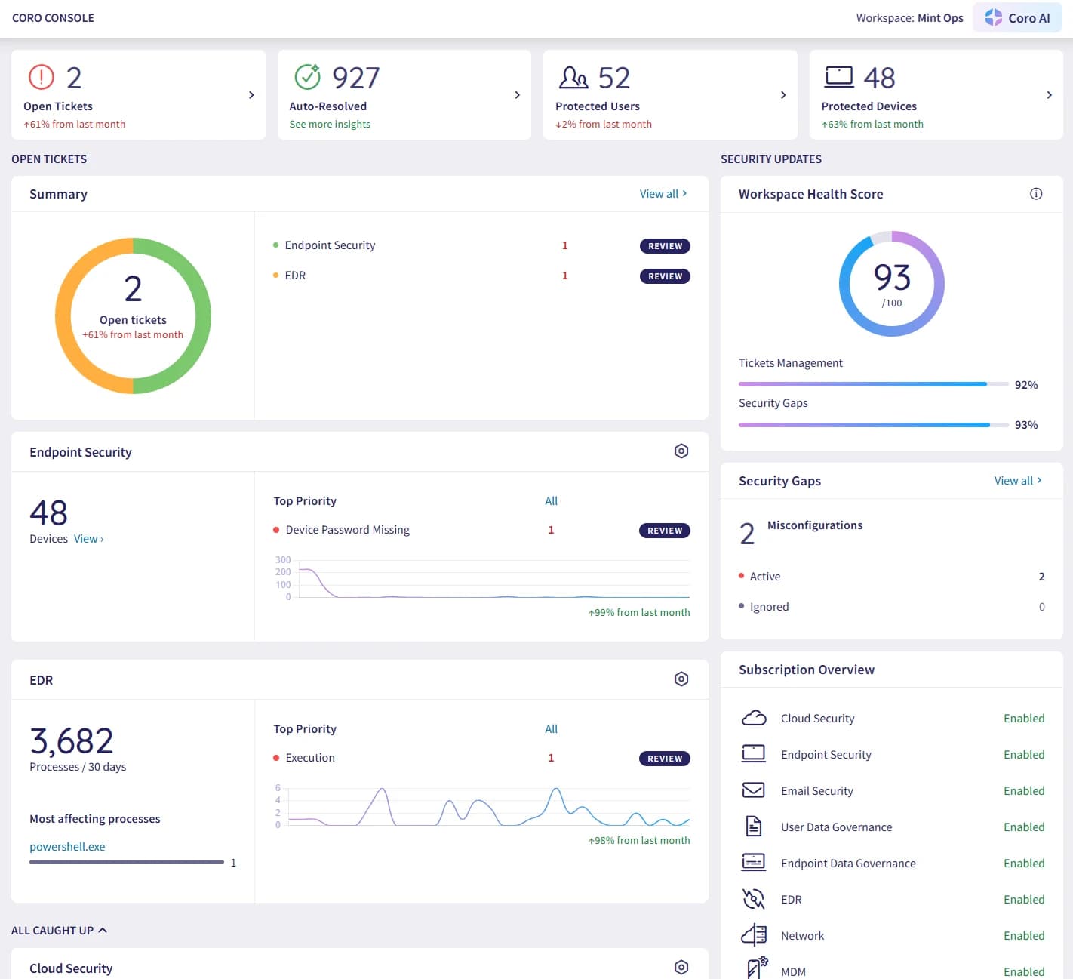
Task: Click powershell.exe process usage bar
Action: [127, 862]
